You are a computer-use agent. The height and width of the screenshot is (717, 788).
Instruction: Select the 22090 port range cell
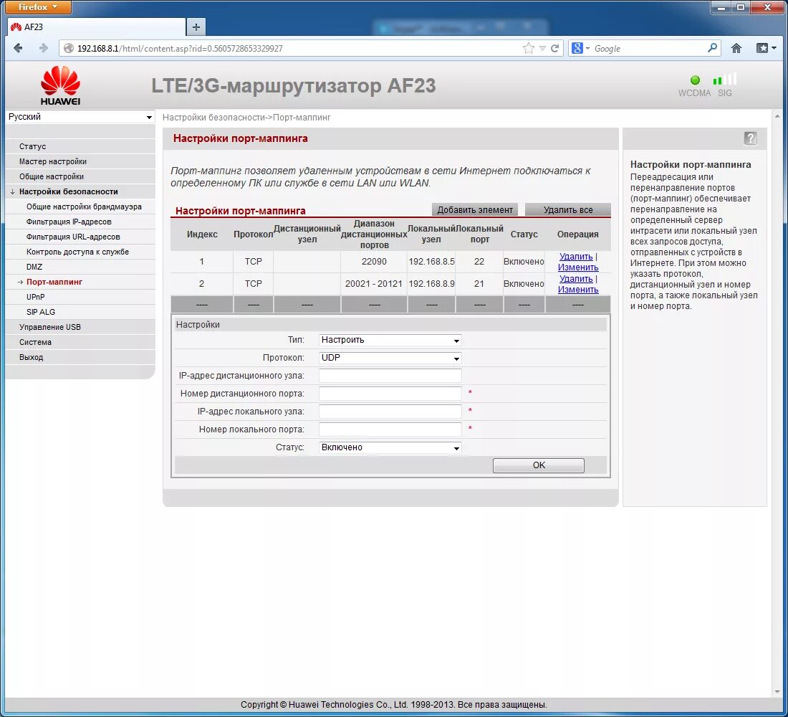374,262
